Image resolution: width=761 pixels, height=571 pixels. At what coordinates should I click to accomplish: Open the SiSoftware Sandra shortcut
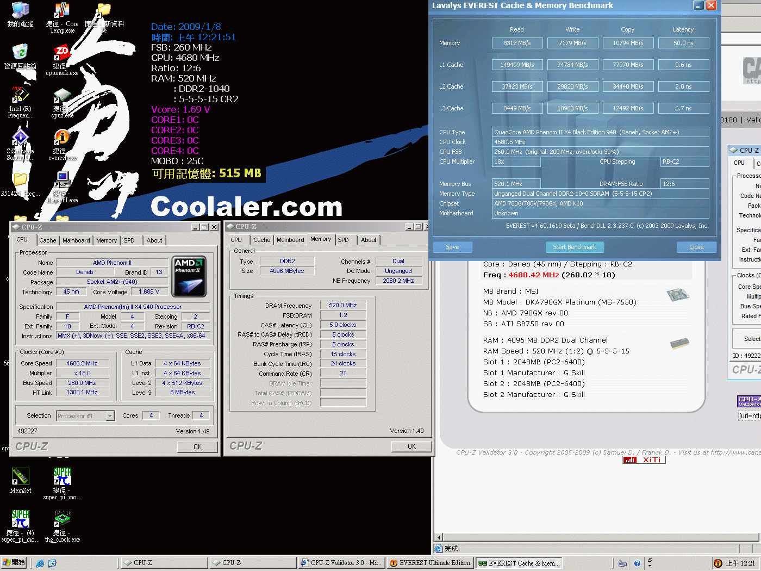point(20,144)
